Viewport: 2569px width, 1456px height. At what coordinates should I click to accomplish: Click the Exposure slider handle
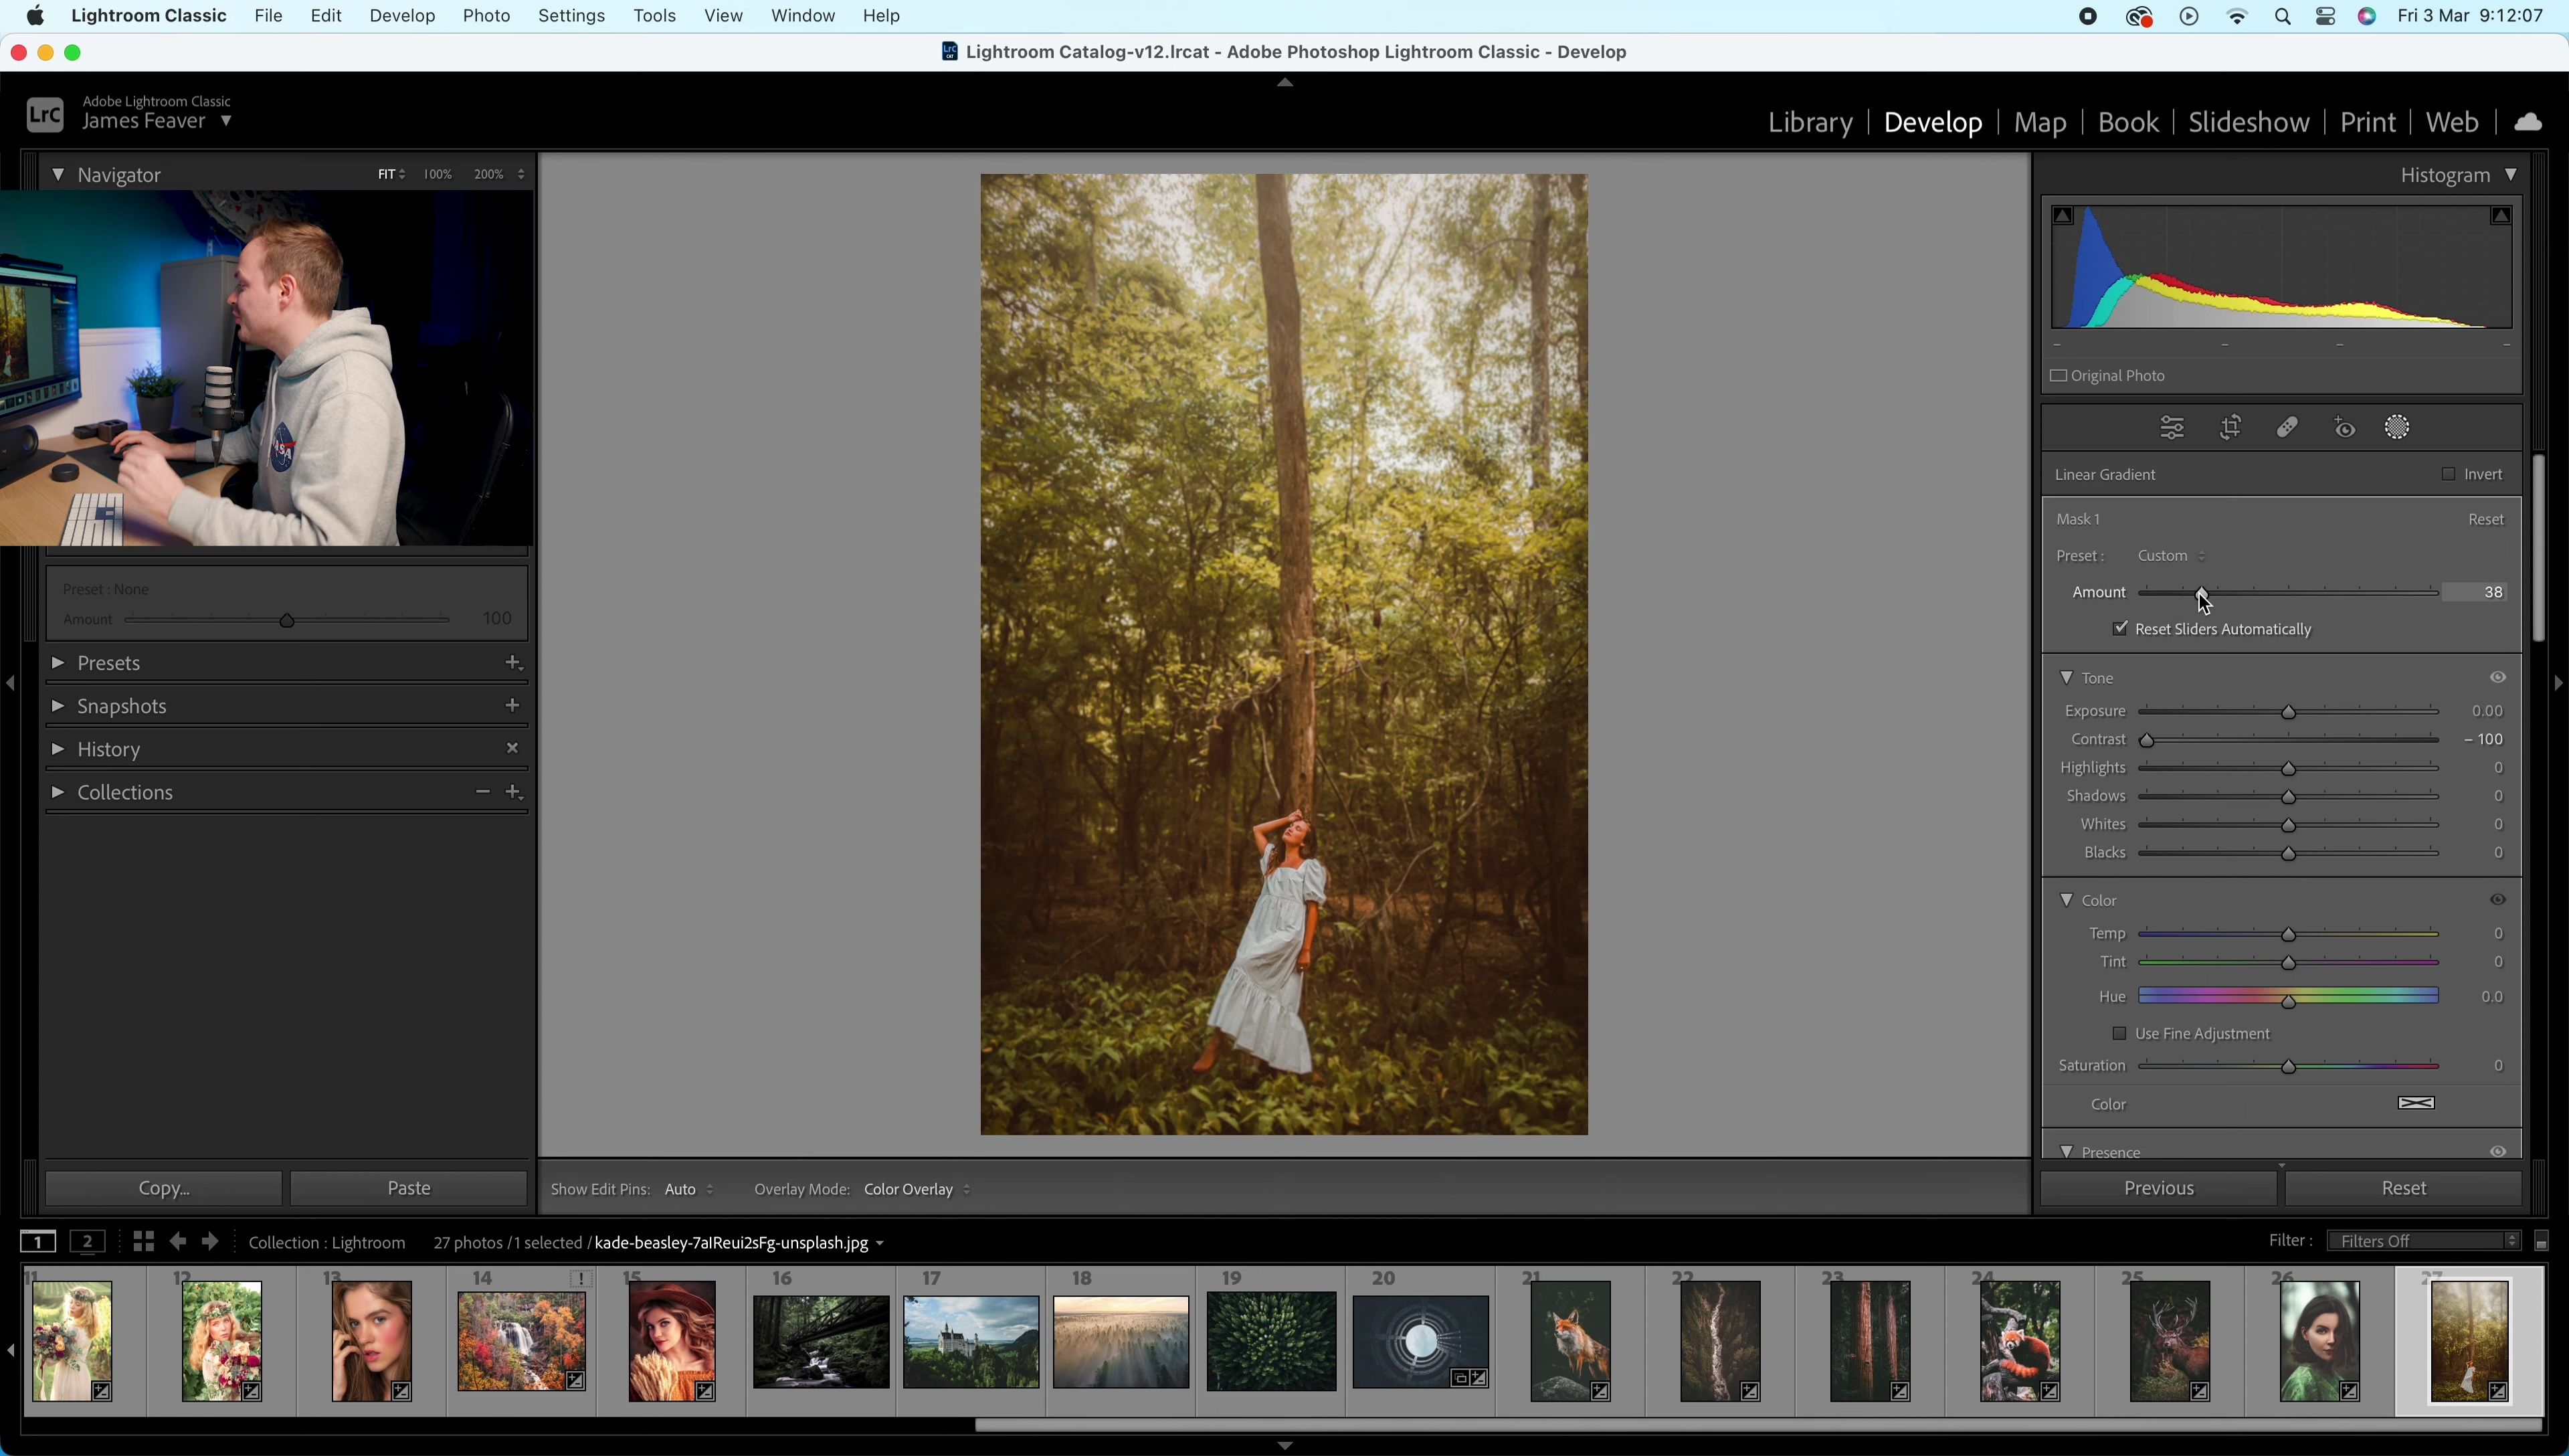[2288, 712]
